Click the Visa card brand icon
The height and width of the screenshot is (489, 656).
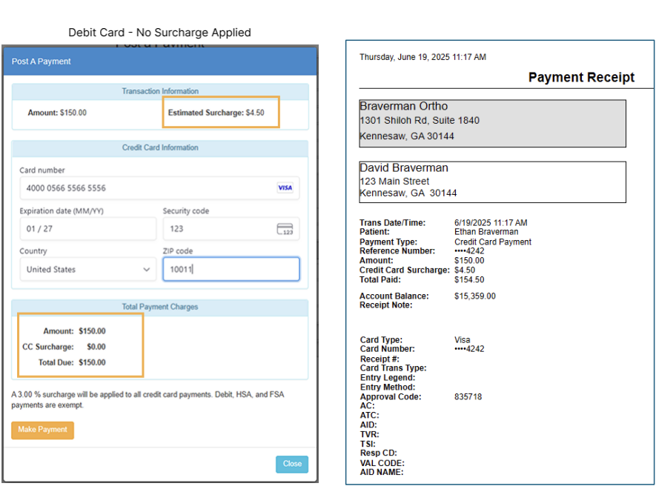click(x=285, y=187)
